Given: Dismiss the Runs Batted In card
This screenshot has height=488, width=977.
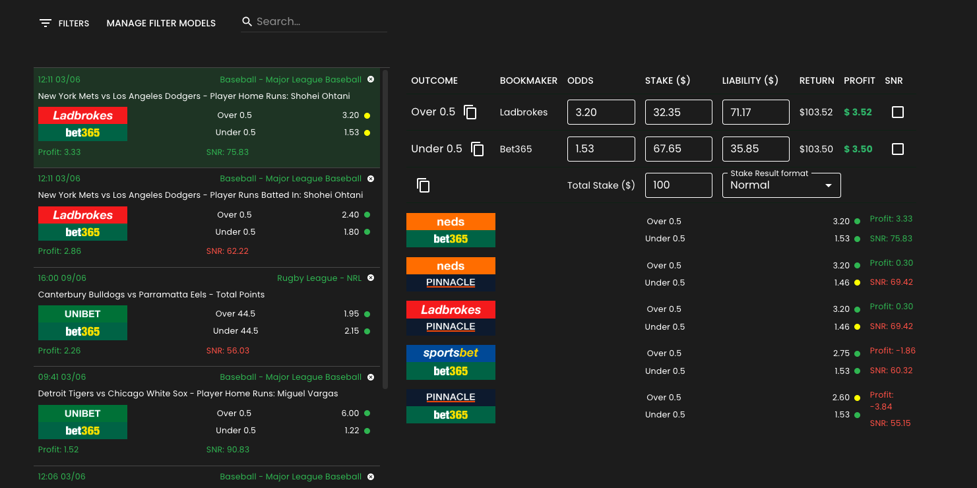Looking at the screenshot, I should pos(371,178).
